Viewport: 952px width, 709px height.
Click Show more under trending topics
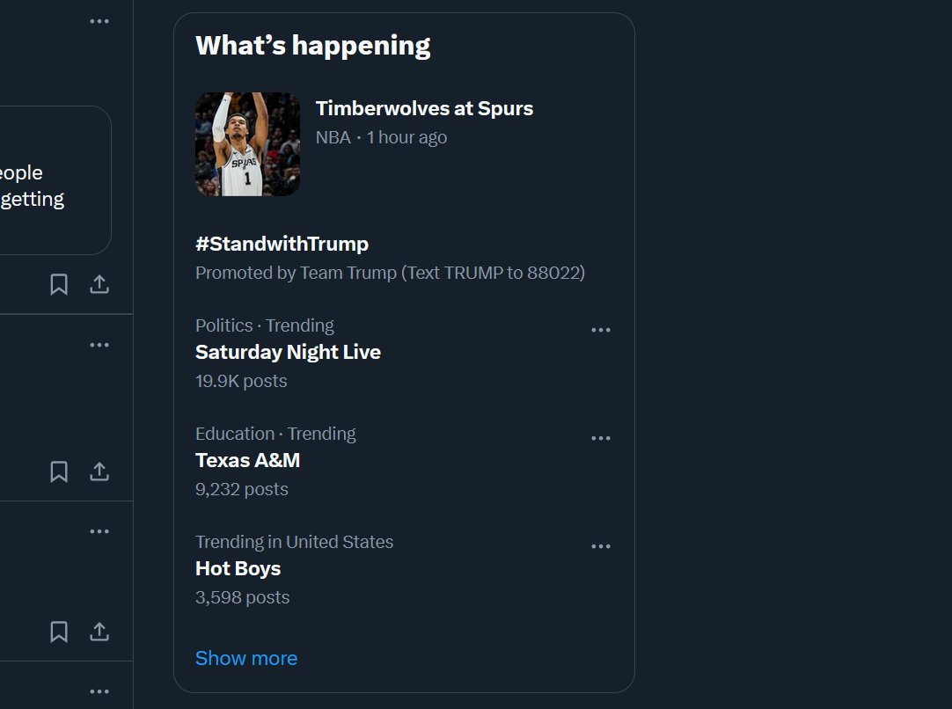click(x=246, y=658)
